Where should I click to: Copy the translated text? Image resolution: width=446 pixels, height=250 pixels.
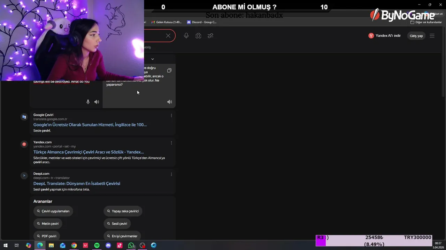click(x=169, y=70)
